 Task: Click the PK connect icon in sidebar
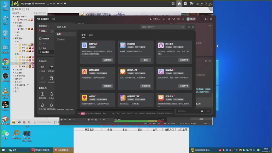pos(42,67)
